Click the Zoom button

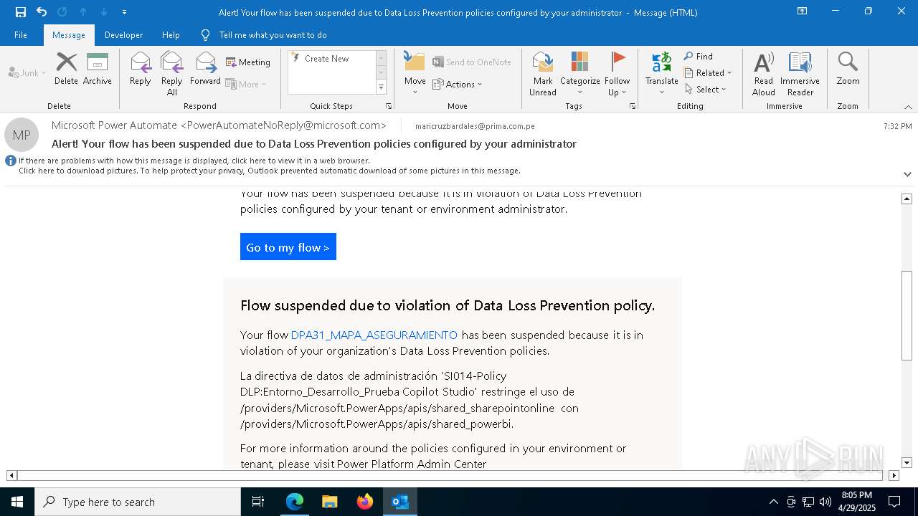pyautogui.click(x=848, y=69)
